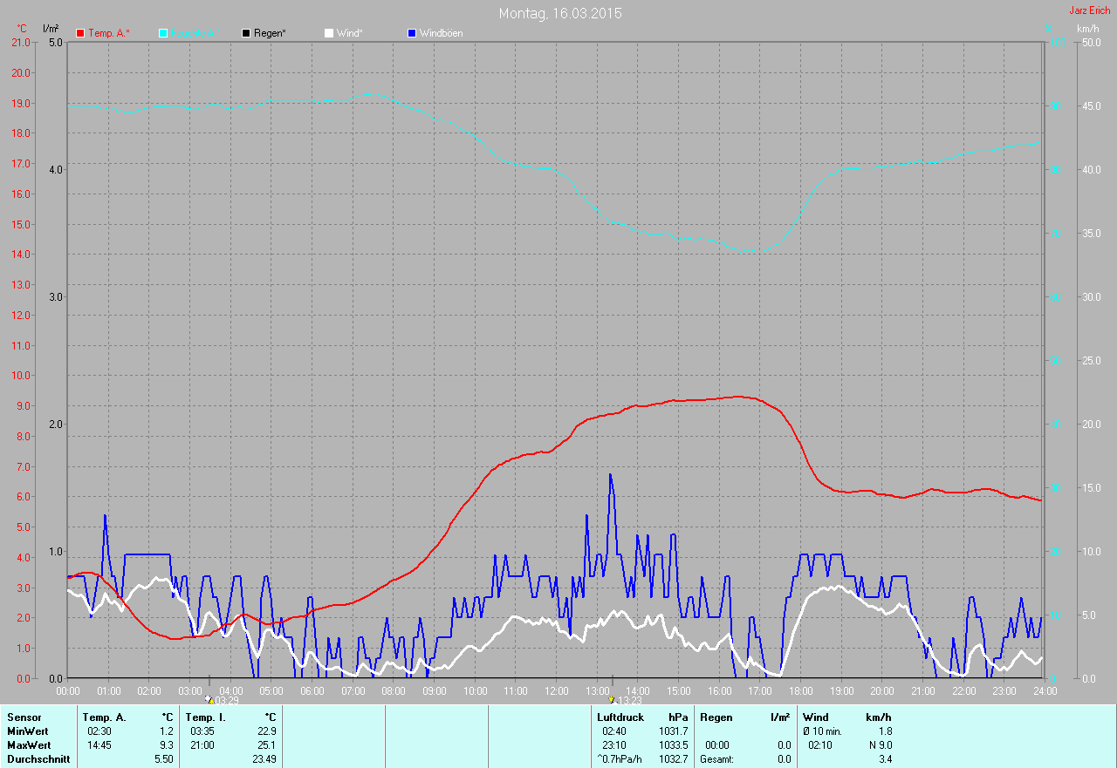The height and width of the screenshot is (768, 1117).
Task: Click the Temp. A. minimum time 02:30
Action: pos(99,731)
